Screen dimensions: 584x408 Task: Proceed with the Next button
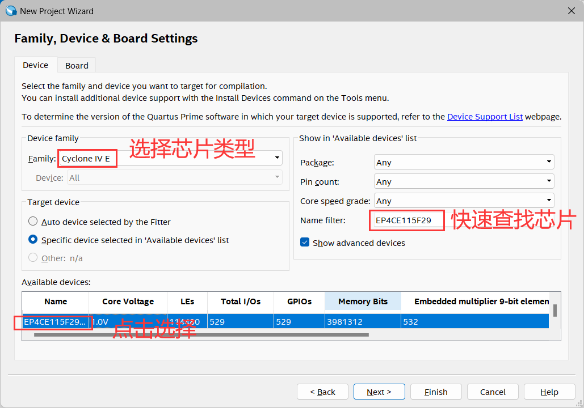click(379, 392)
